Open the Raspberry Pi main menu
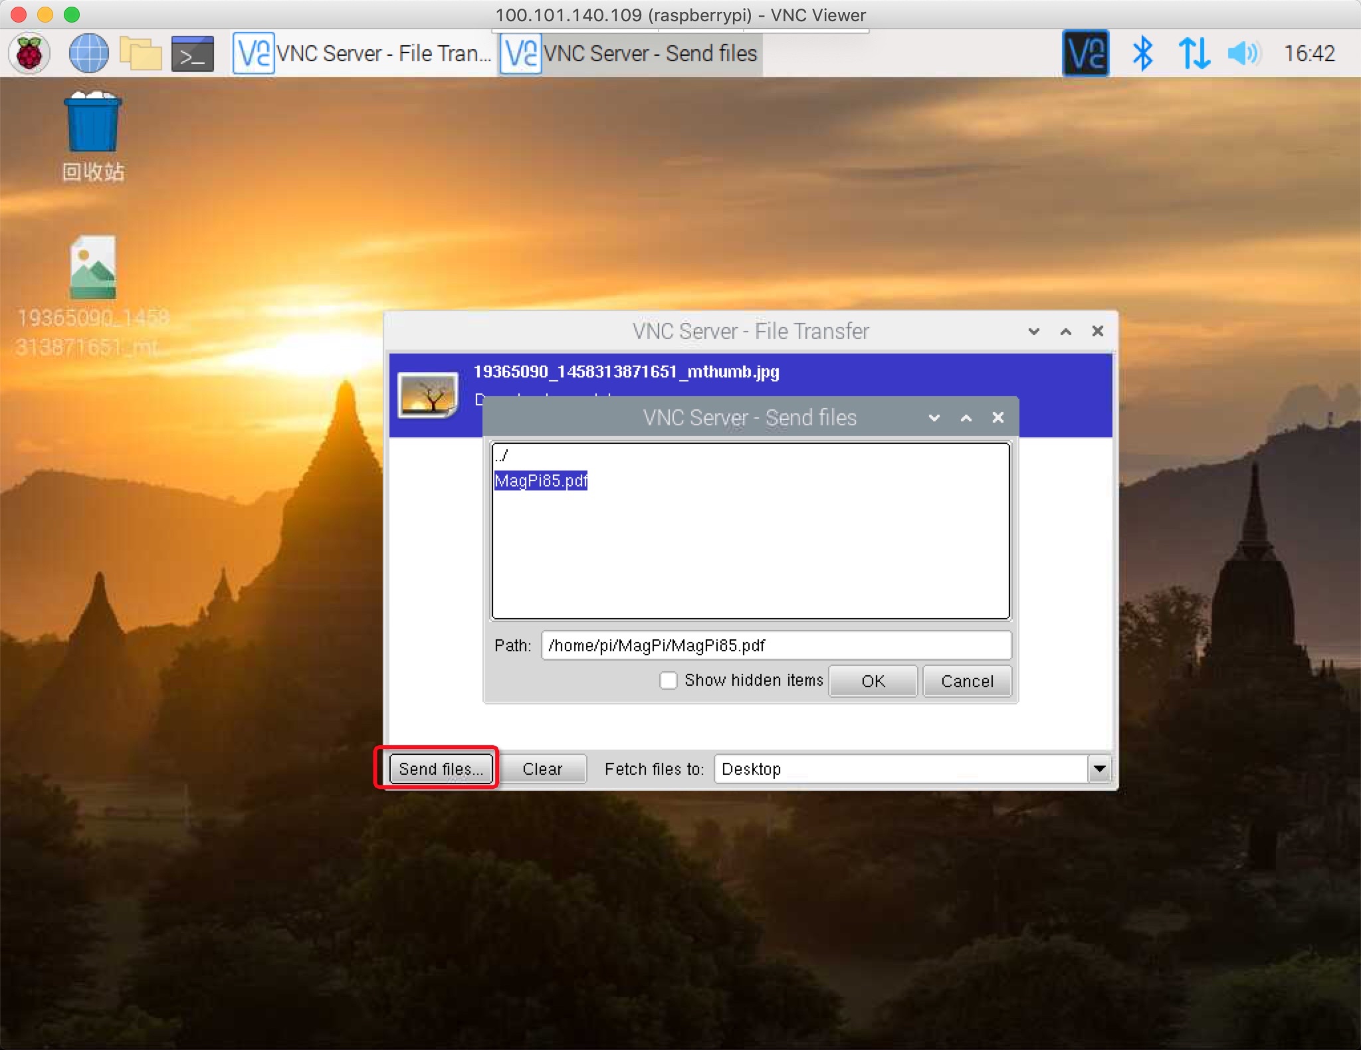This screenshot has height=1050, width=1361. click(29, 53)
